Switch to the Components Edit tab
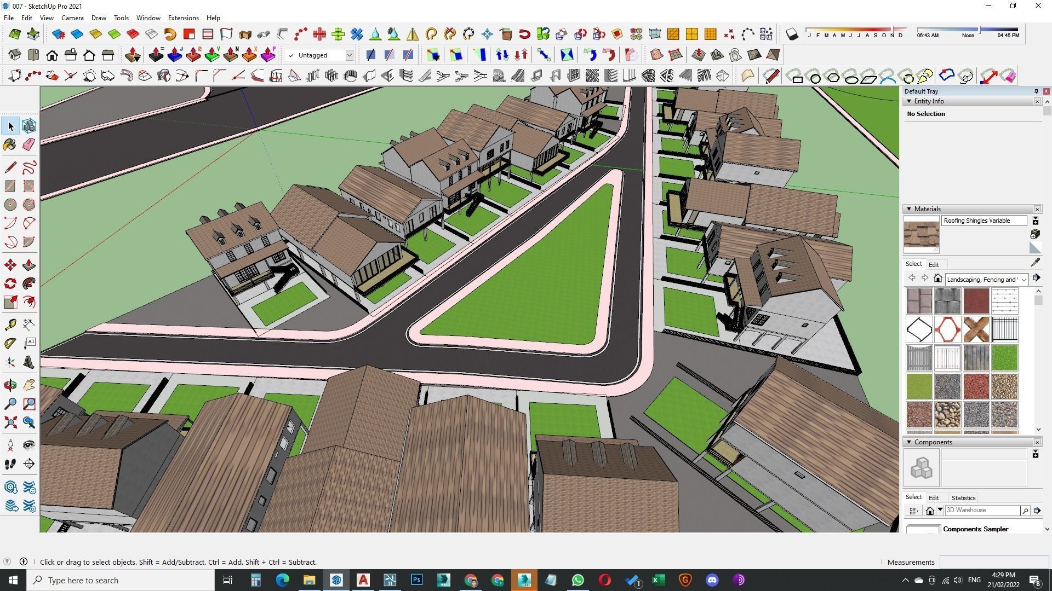 (934, 498)
